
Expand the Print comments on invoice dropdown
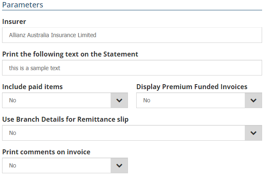(57, 165)
